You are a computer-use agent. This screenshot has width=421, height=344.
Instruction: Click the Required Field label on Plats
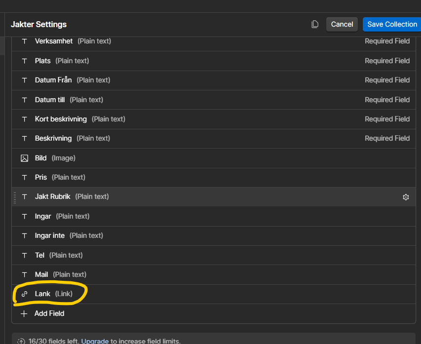point(387,60)
